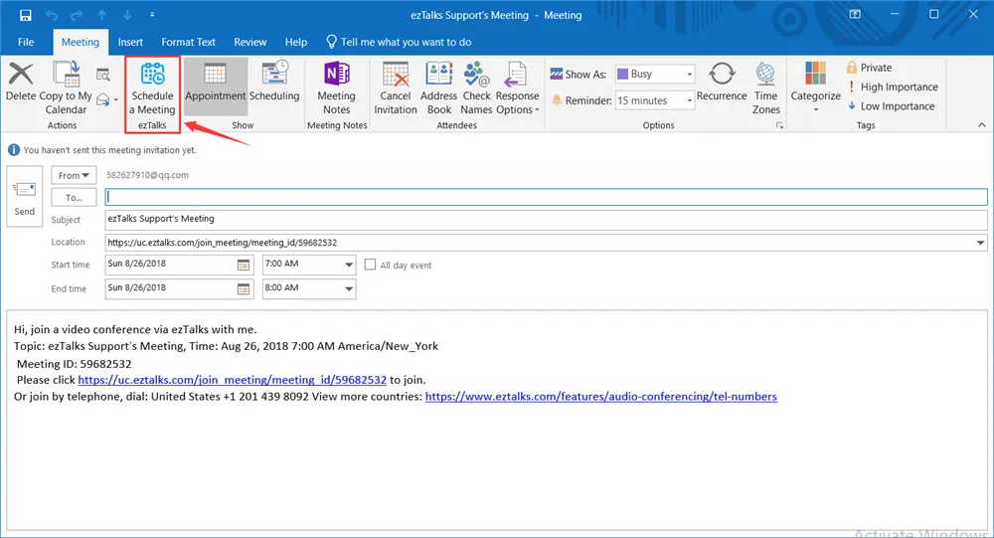This screenshot has width=994, height=538.
Task: Click the Undo arrow in quick access toolbar
Action: pos(52,15)
